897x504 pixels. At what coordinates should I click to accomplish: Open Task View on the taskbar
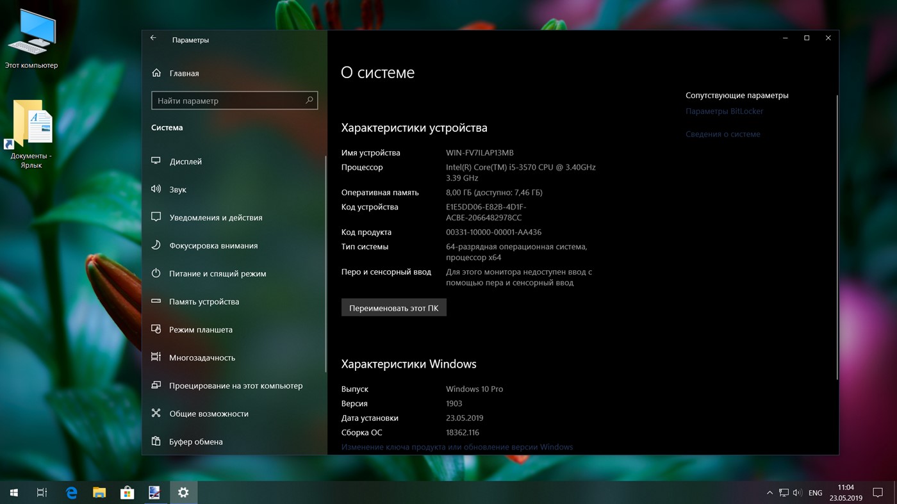(x=42, y=492)
